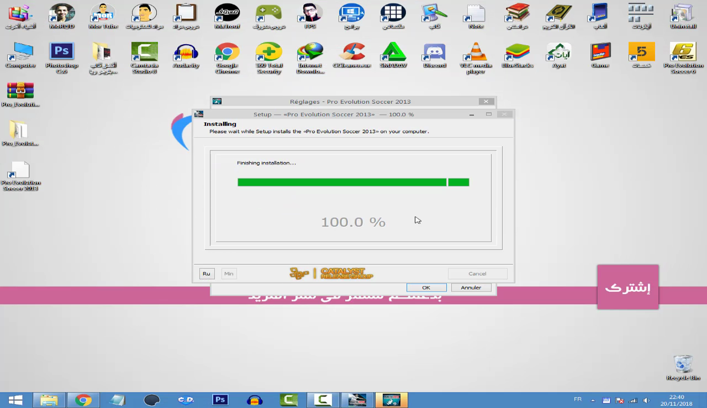Open Pro Evolution Soccer 2013 desktop shortcut

pos(20,176)
